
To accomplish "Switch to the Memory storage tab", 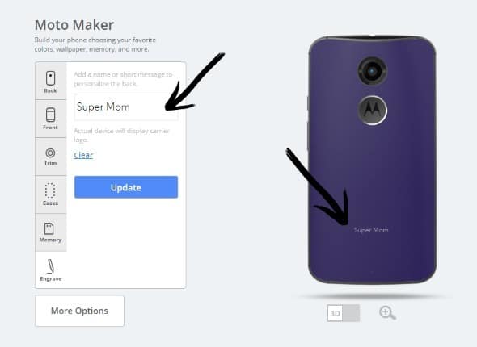I will (x=50, y=232).
